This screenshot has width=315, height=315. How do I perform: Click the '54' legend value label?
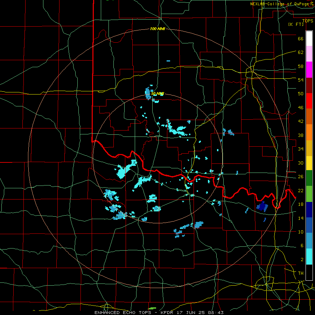coord(301,80)
